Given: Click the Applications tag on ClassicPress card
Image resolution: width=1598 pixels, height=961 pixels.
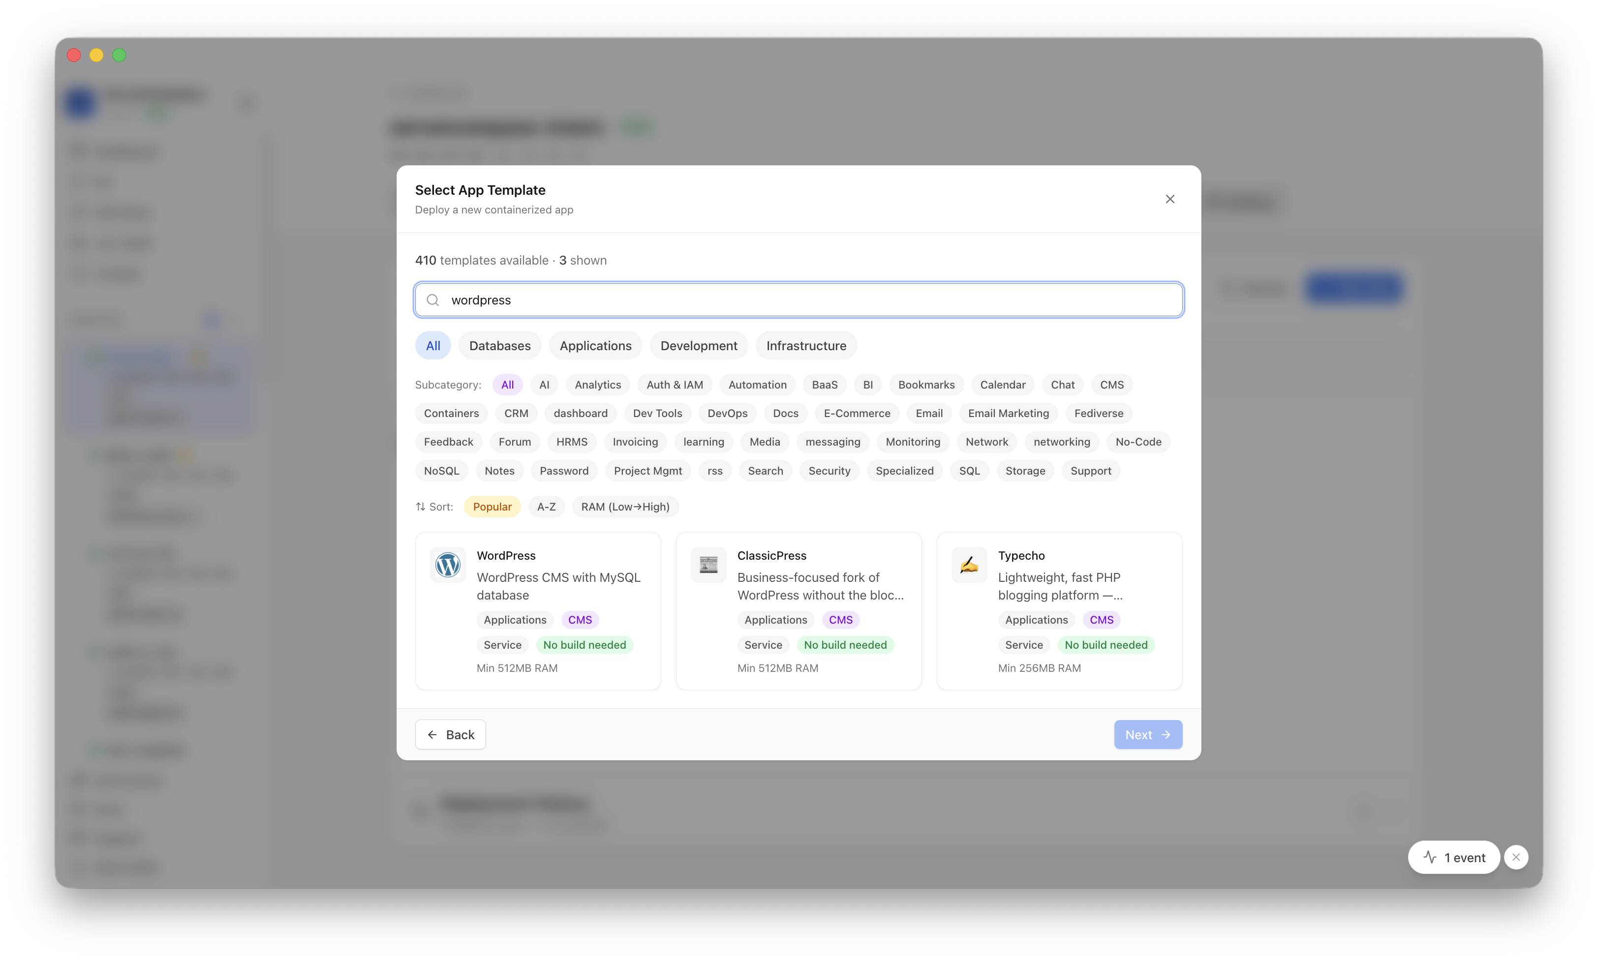Looking at the screenshot, I should [x=775, y=620].
